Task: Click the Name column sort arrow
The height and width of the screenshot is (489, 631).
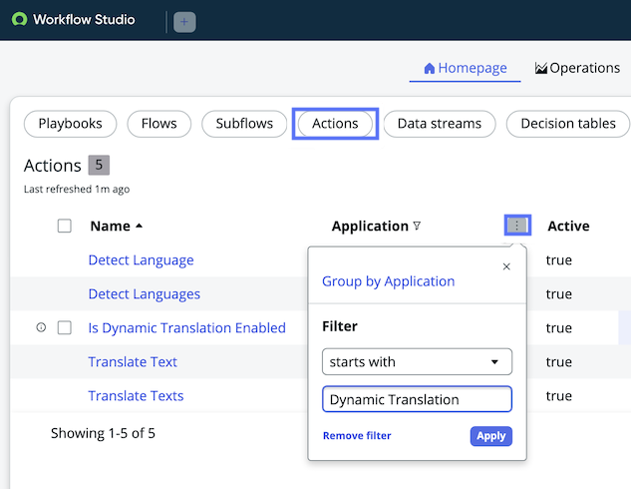Action: pos(139,226)
